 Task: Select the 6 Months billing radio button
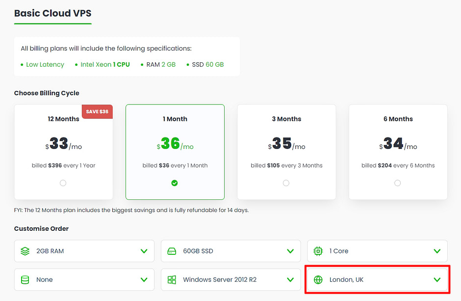point(397,183)
